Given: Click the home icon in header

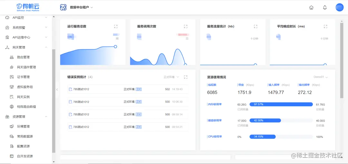Looking at the screenshot, I should tap(311, 7).
